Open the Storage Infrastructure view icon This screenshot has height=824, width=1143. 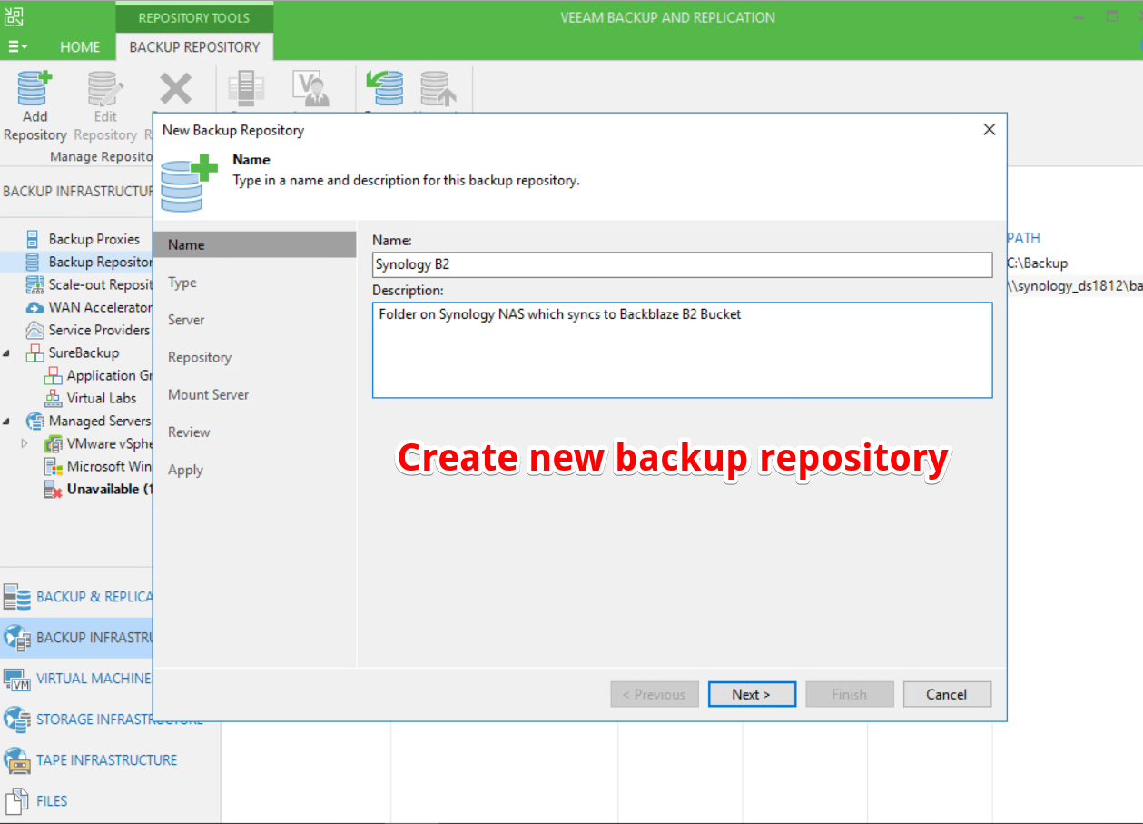pyautogui.click(x=16, y=720)
